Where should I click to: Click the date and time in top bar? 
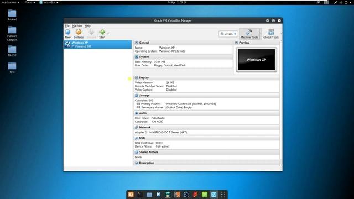tap(177, 2)
